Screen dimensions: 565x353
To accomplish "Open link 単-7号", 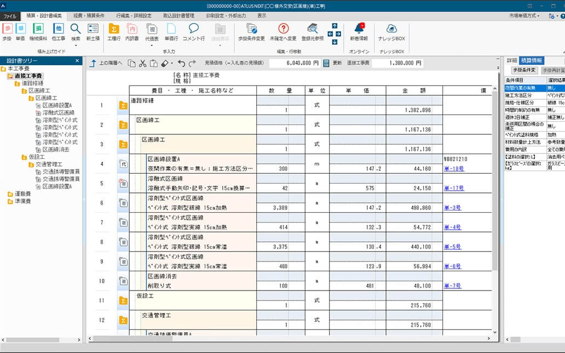I will click(x=453, y=286).
